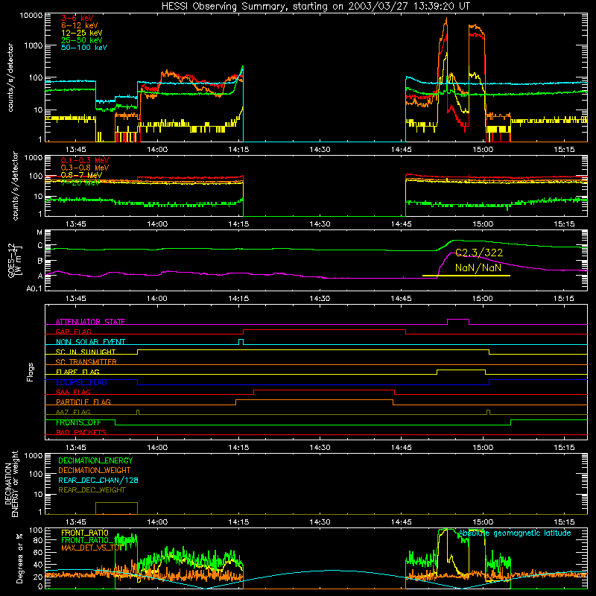Image resolution: width=596 pixels, height=596 pixels.
Task: Click the C2.3/322 flare annotation
Action: (x=479, y=253)
